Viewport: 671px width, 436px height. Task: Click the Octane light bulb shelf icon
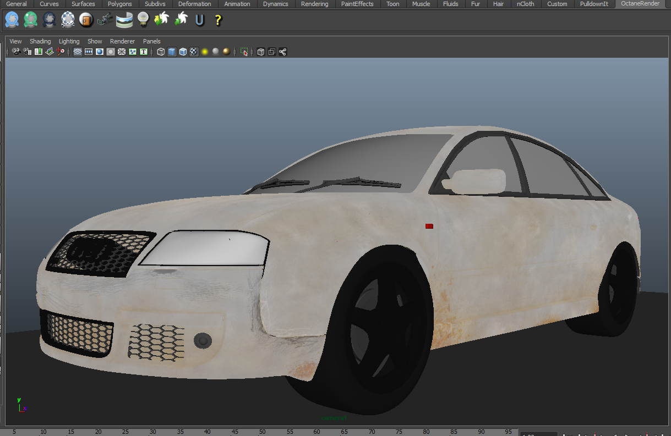(x=143, y=20)
